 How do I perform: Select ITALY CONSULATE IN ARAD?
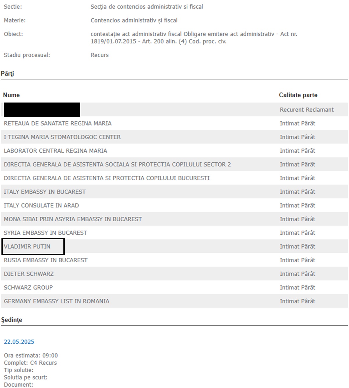(x=41, y=205)
